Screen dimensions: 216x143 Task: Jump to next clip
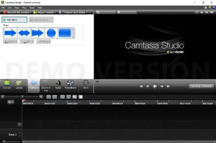(x=168, y=86)
